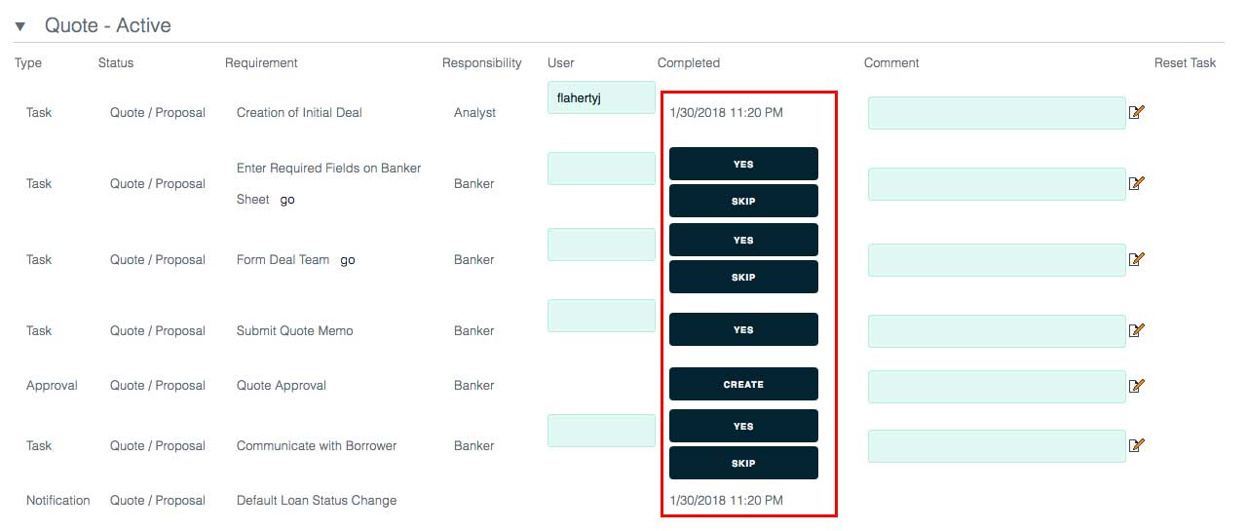Click the Approval type cell

click(x=52, y=385)
